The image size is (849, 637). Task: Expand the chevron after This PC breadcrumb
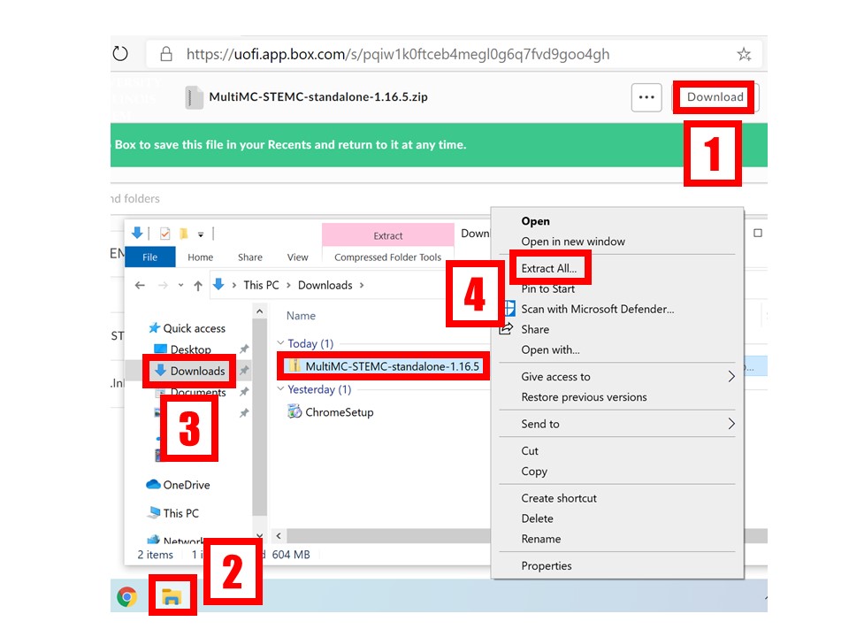coord(288,285)
